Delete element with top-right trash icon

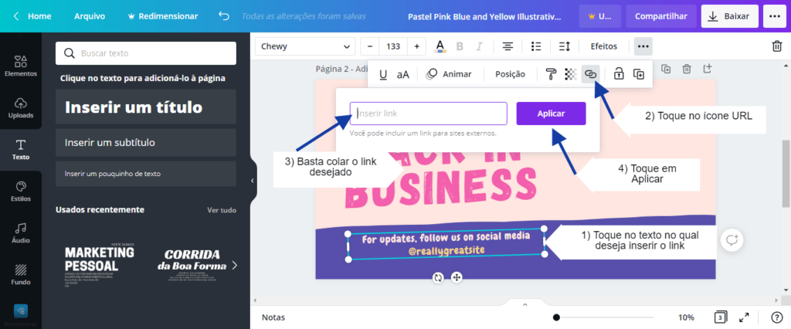tap(777, 46)
